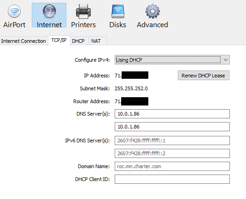Click the first DNS Server field
The height and width of the screenshot is (199, 246).
pos(172,114)
